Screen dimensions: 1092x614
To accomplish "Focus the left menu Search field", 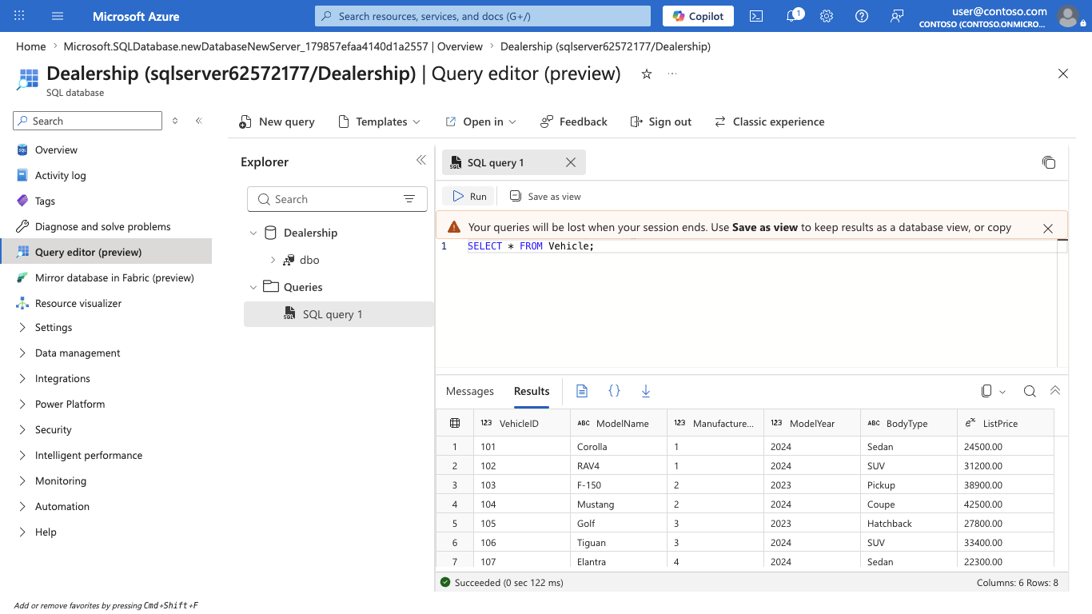I will coord(88,121).
